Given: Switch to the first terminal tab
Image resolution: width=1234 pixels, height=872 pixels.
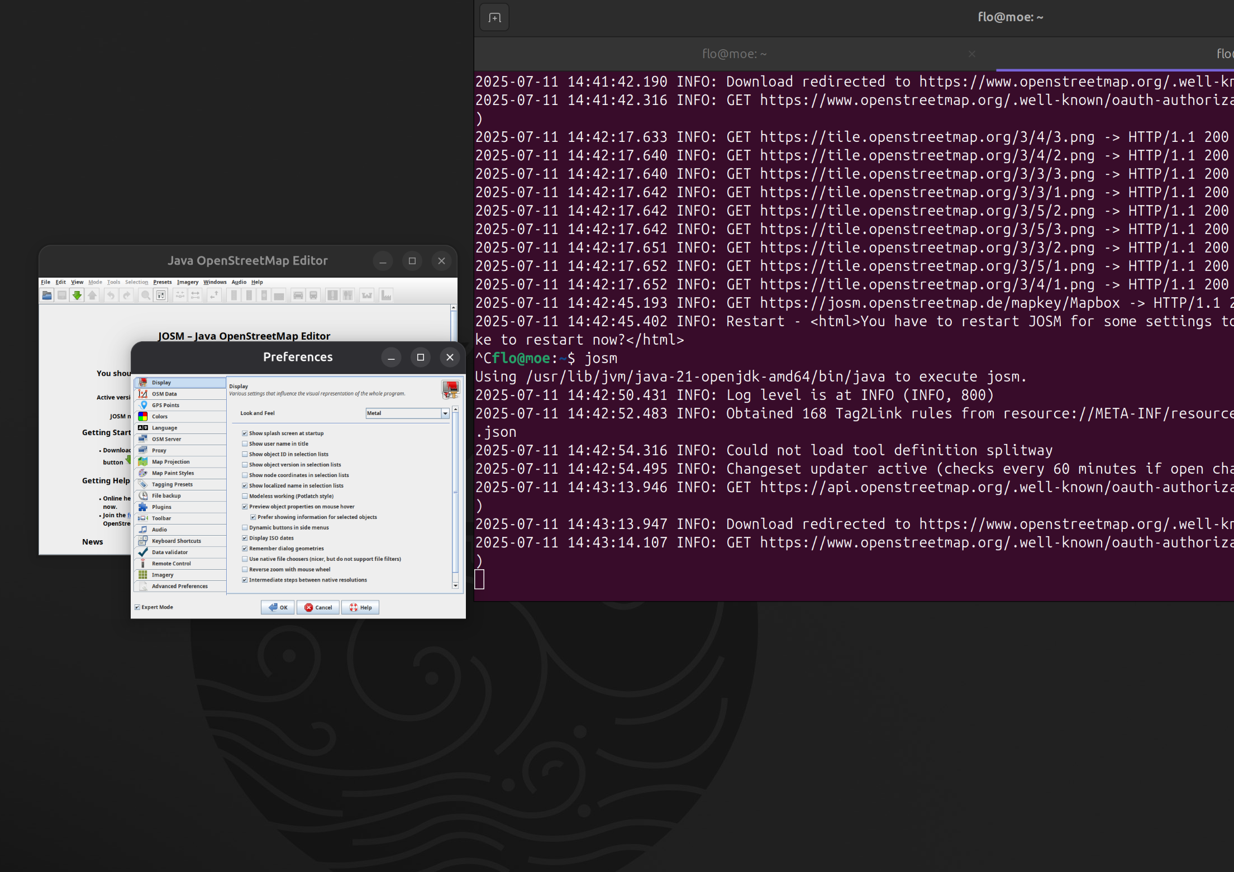Looking at the screenshot, I should [x=733, y=54].
